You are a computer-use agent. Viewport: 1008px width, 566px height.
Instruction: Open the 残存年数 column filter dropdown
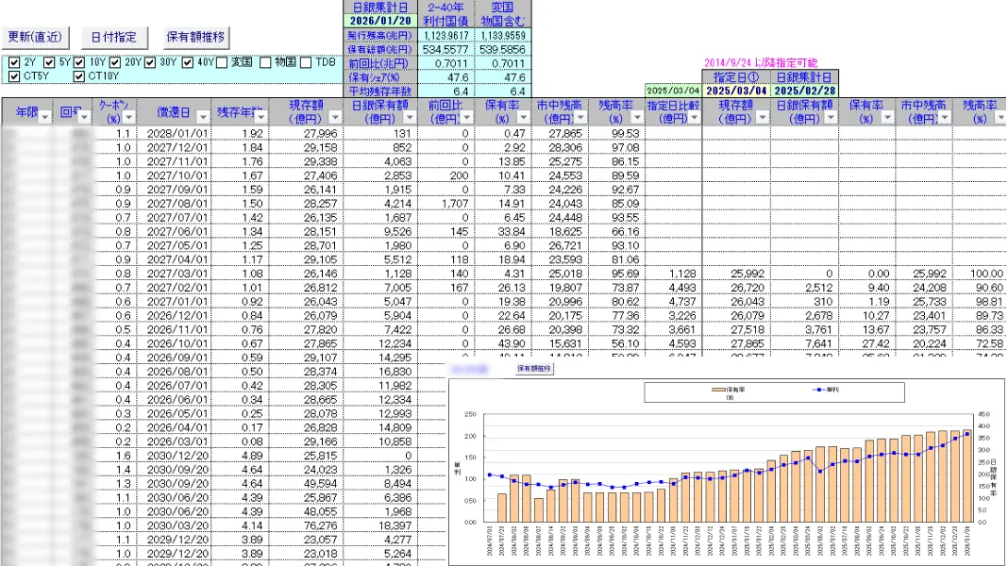pos(260,118)
